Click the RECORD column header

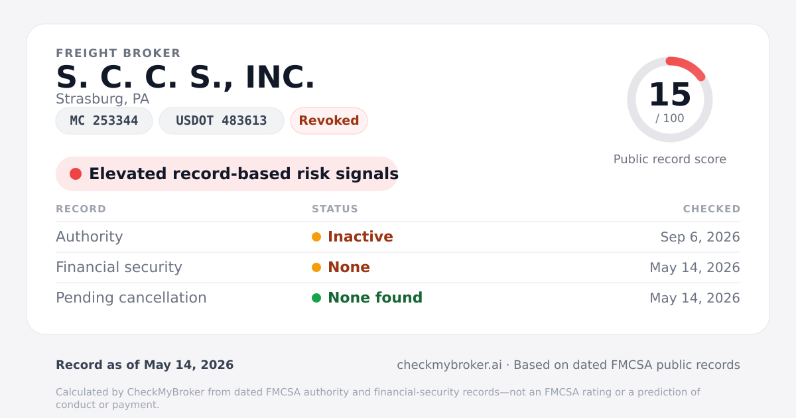coord(81,209)
